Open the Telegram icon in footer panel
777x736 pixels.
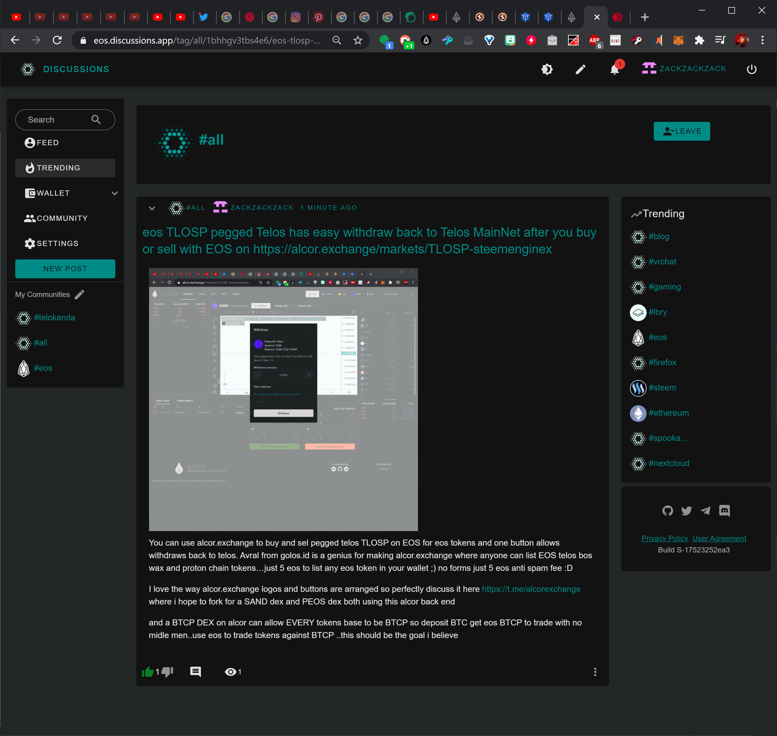[x=706, y=510]
